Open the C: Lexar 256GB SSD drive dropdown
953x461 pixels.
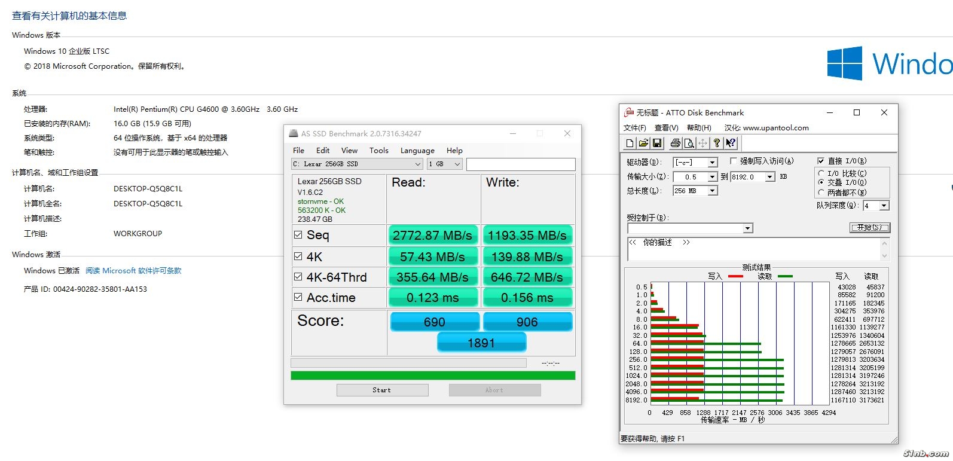click(x=358, y=164)
